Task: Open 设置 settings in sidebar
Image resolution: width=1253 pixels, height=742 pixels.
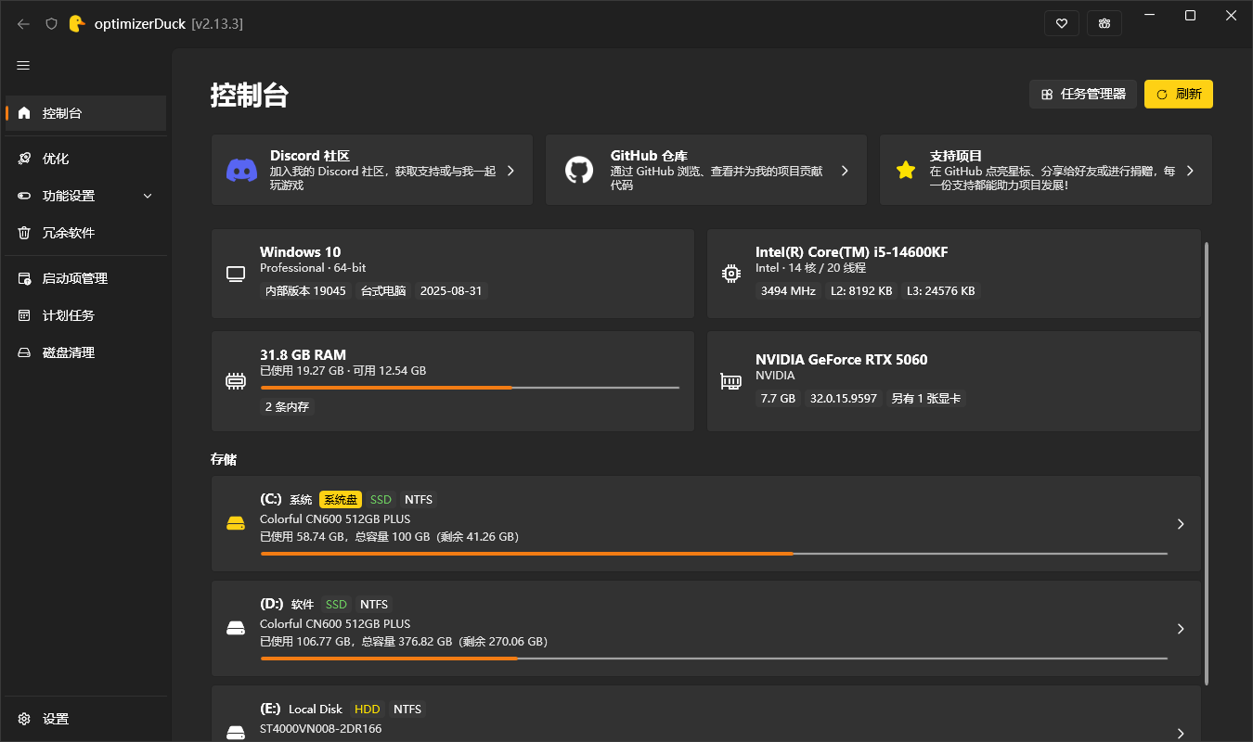Action: pyautogui.click(x=85, y=719)
